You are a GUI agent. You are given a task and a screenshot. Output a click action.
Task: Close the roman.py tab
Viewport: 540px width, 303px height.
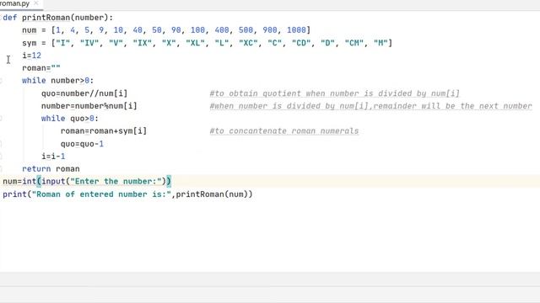point(36,3)
